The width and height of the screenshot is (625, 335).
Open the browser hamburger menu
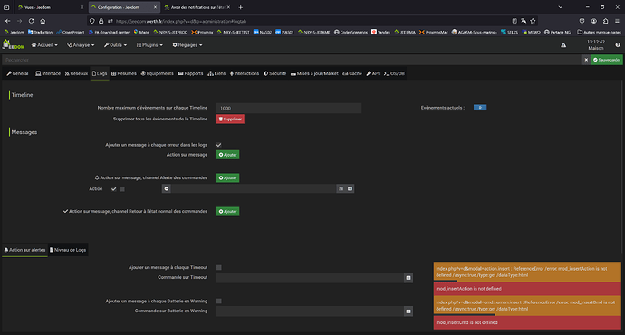coord(617,21)
